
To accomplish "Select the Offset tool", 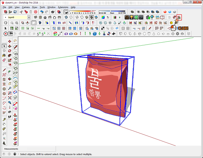I will tap(10, 65).
